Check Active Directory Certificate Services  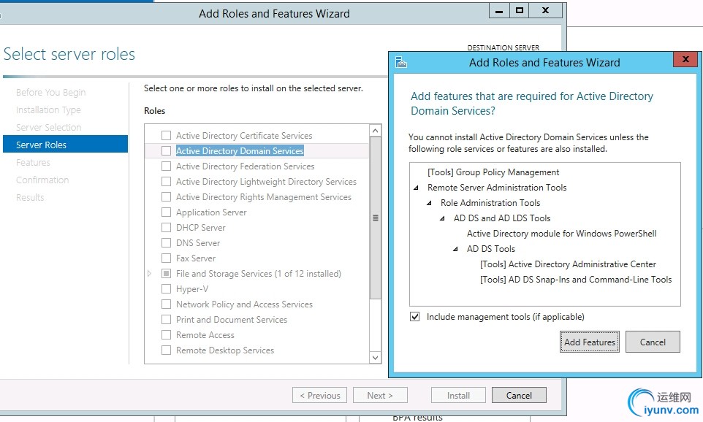coord(167,135)
